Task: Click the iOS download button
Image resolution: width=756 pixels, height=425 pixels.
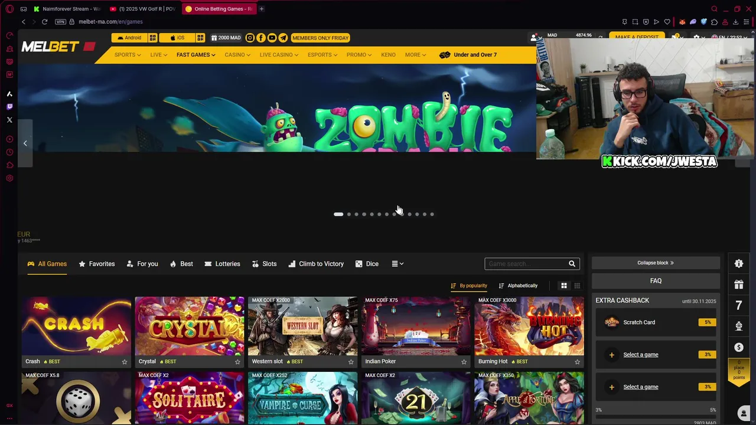Action: pyautogui.click(x=177, y=38)
